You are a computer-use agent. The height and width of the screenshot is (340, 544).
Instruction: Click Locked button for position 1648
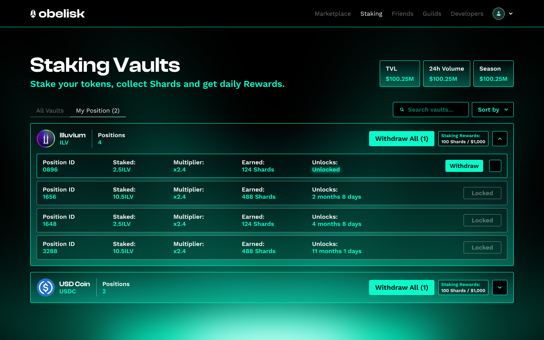[x=482, y=220]
